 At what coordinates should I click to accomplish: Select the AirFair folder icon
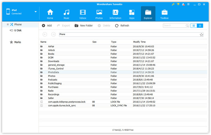(41, 47)
